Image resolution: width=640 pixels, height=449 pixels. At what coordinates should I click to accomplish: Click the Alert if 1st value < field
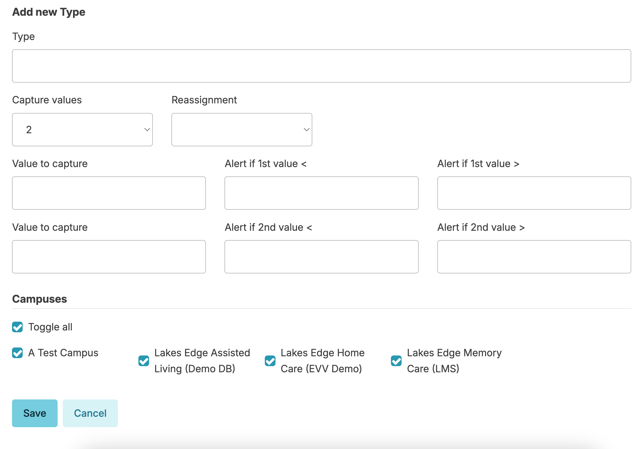(321, 193)
